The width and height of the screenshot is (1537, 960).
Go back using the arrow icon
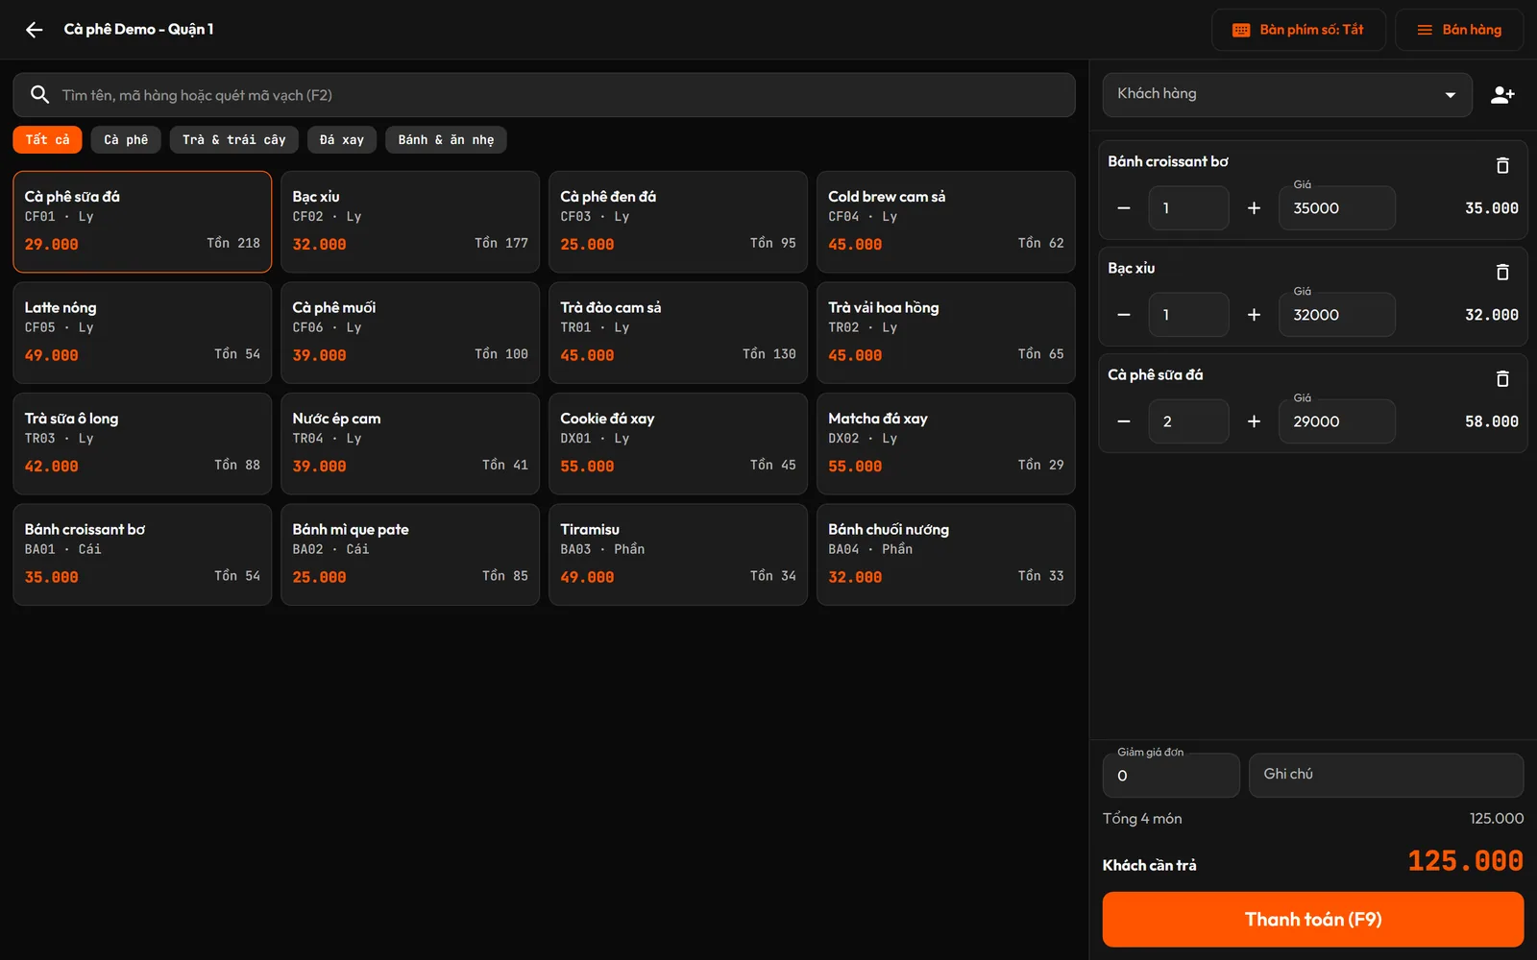[35, 30]
